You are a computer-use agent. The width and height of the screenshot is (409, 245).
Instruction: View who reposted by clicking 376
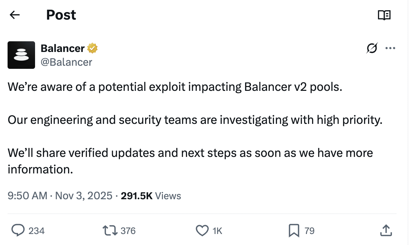(x=127, y=231)
